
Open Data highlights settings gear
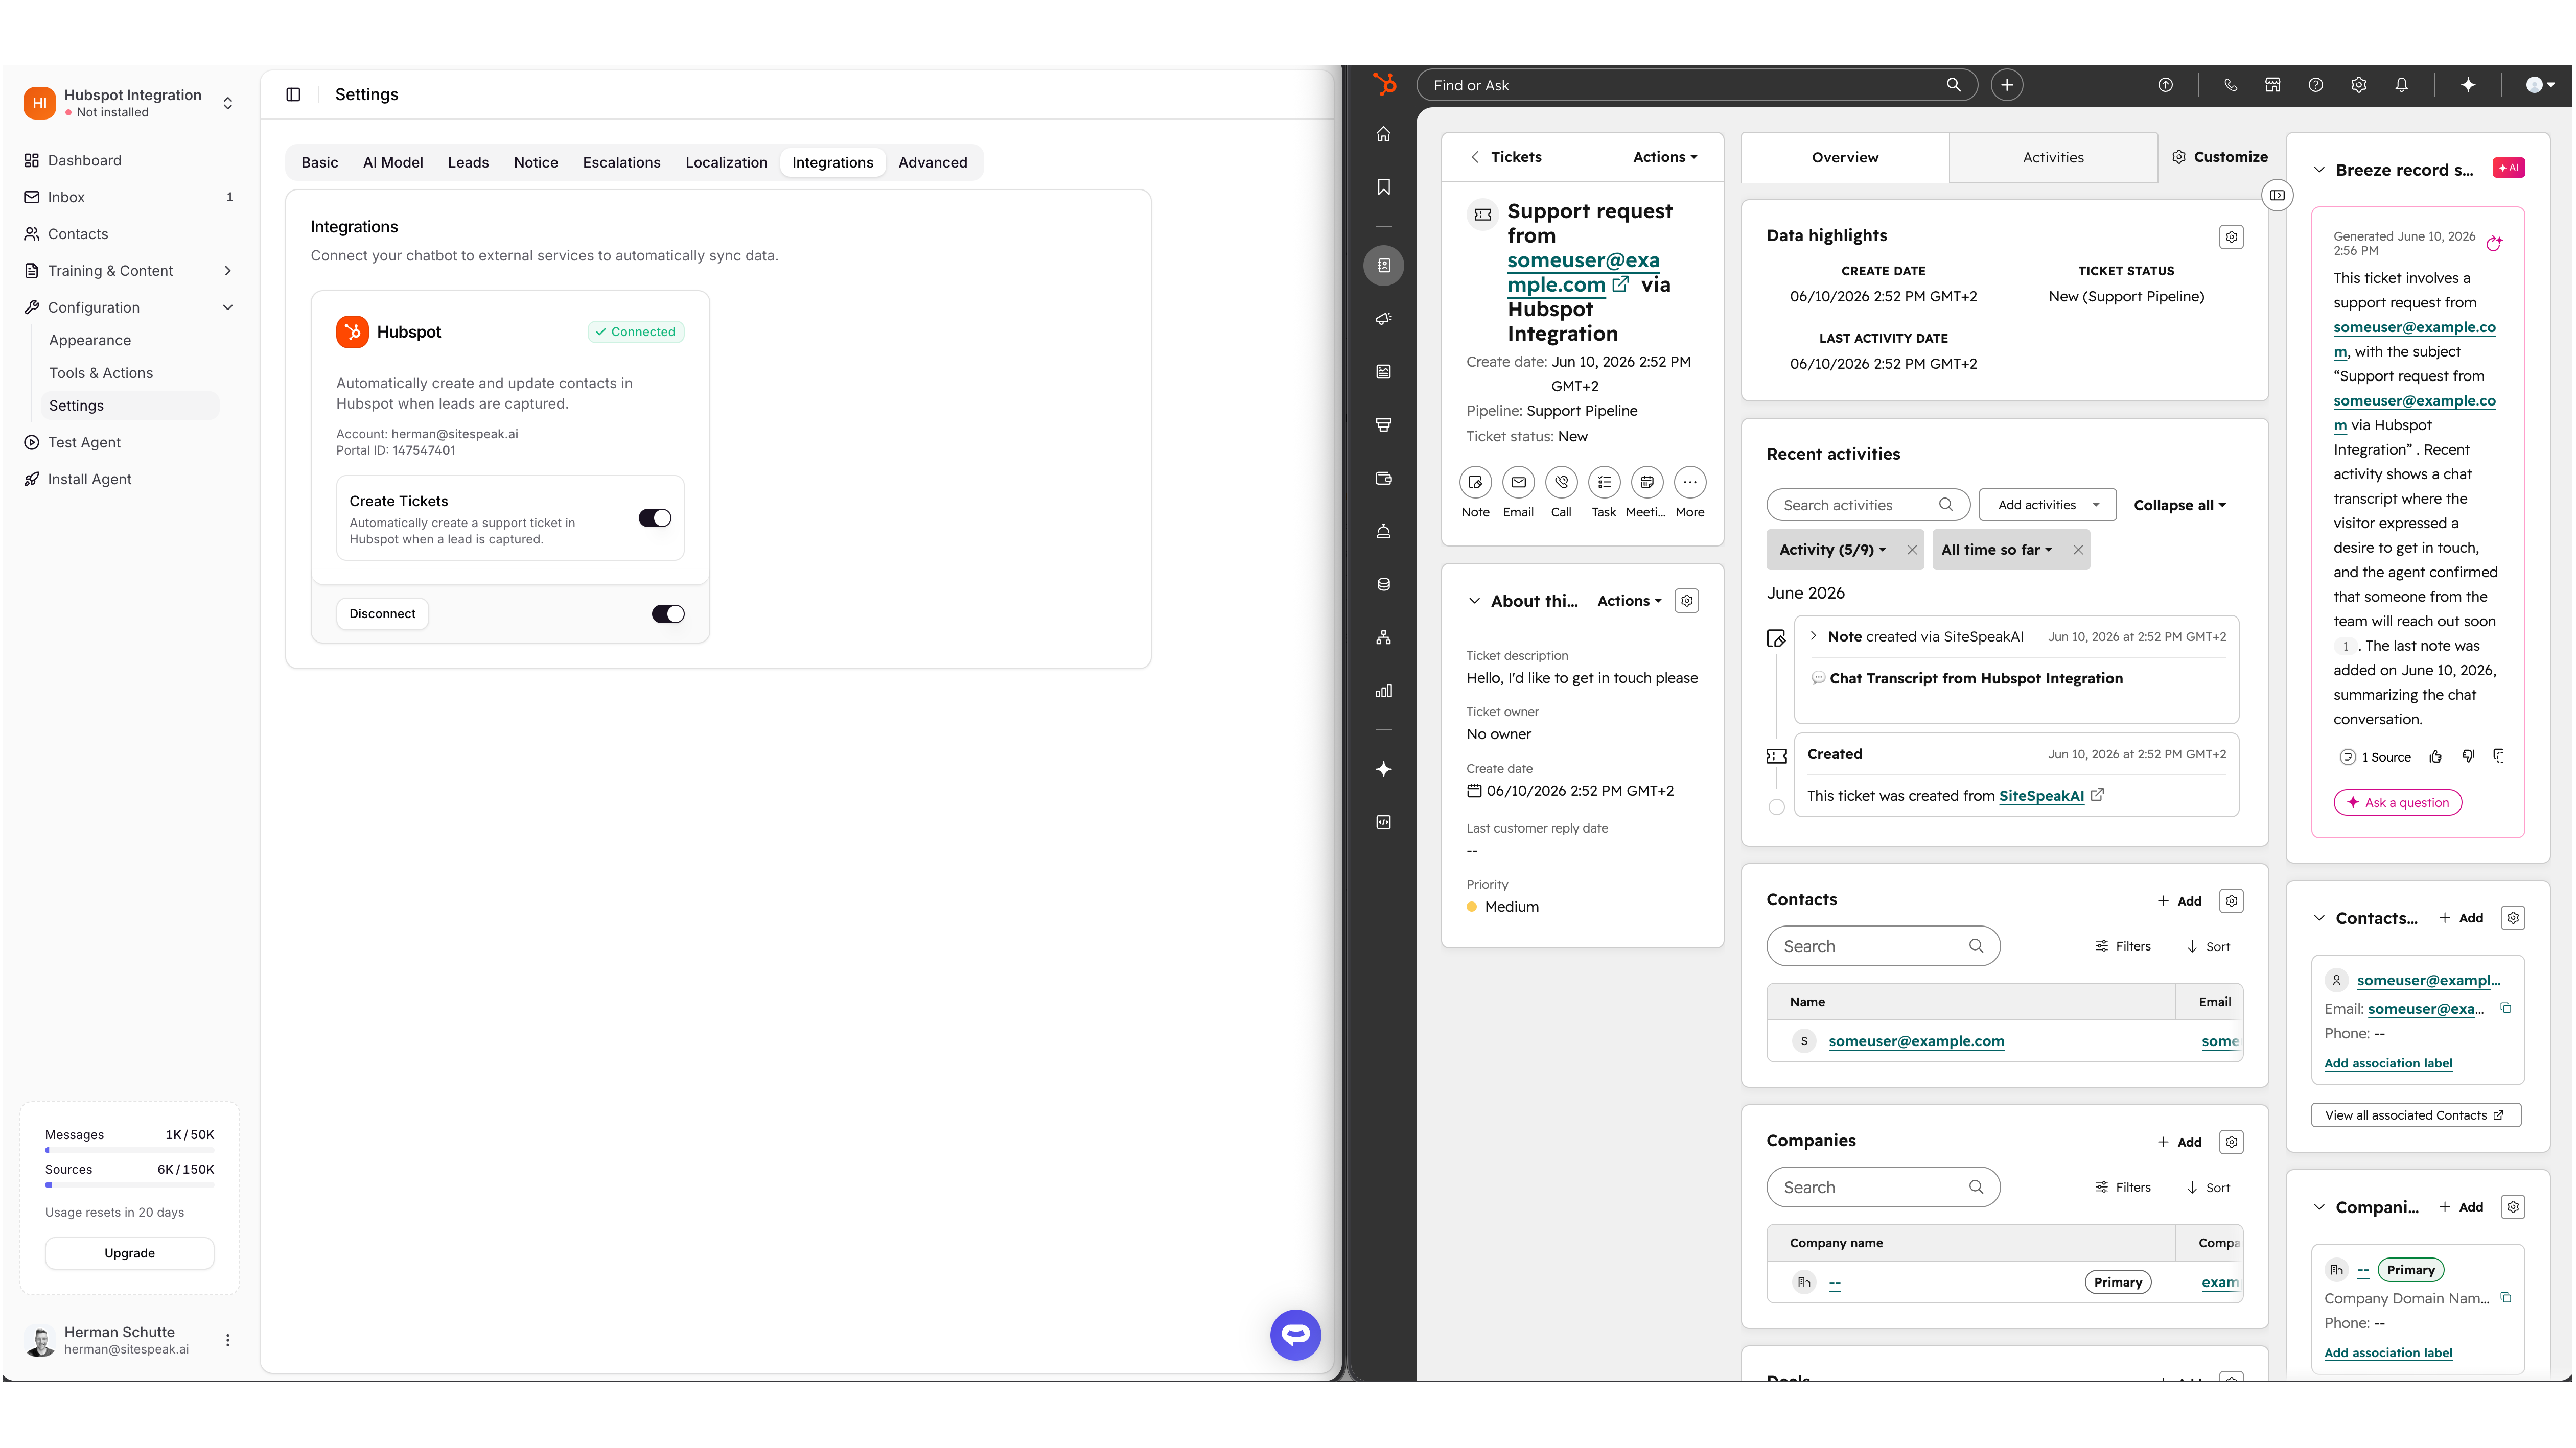2231,237
